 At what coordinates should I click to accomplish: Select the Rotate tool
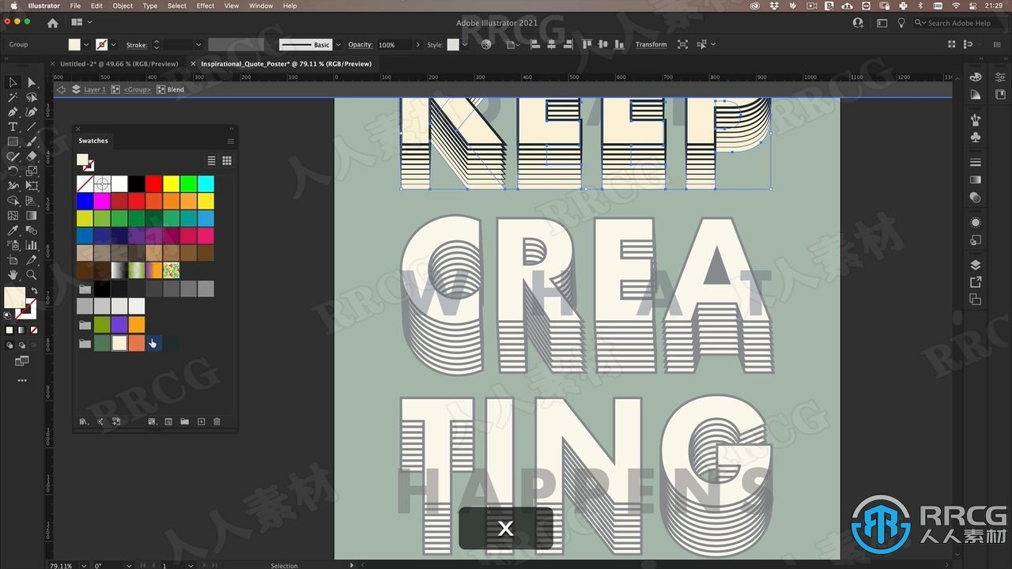pos(13,171)
